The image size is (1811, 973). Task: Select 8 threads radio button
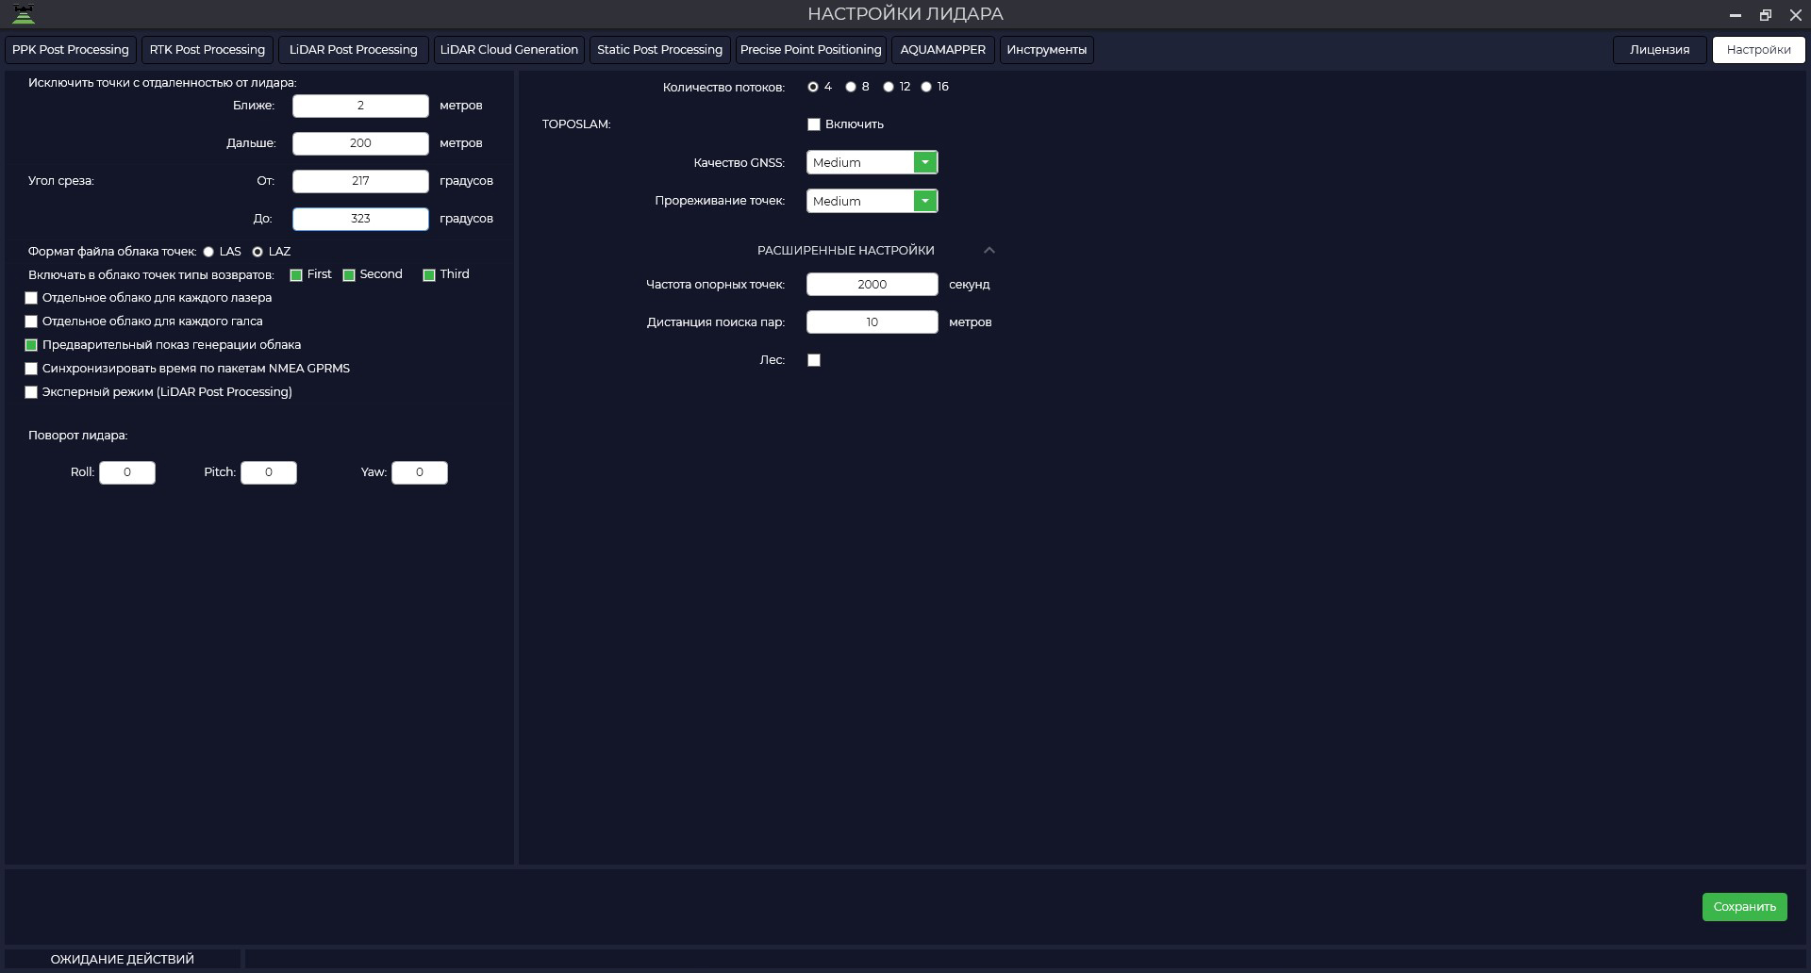pyautogui.click(x=851, y=87)
